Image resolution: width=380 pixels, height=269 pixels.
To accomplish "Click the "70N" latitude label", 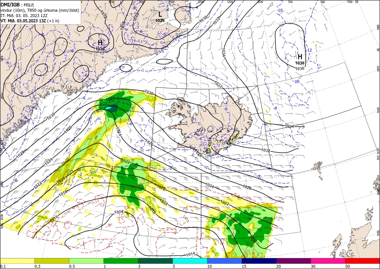I will (350, 2).
